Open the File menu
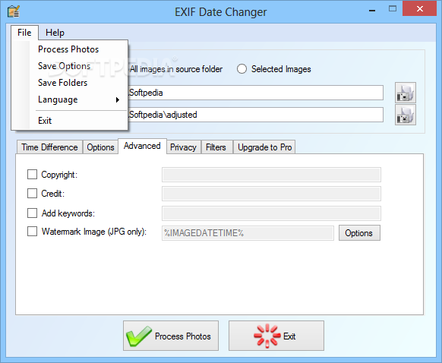442x363 pixels. click(x=24, y=33)
